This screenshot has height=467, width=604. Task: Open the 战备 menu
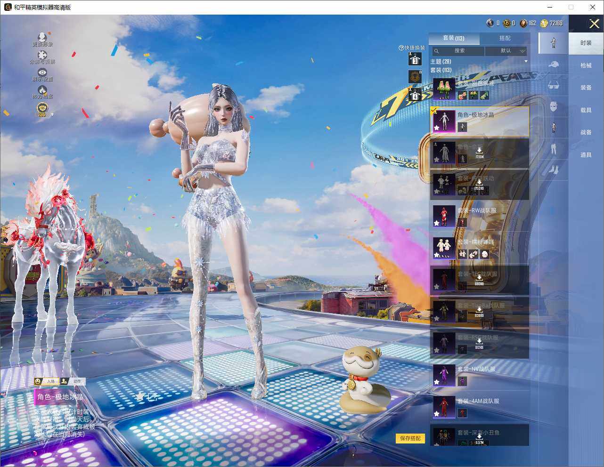point(586,132)
